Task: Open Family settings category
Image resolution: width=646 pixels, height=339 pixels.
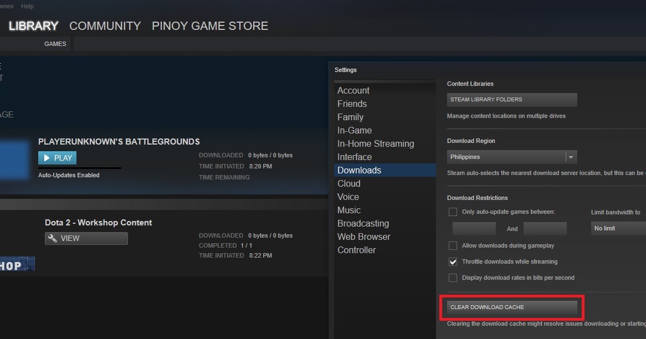Action: coord(385,117)
